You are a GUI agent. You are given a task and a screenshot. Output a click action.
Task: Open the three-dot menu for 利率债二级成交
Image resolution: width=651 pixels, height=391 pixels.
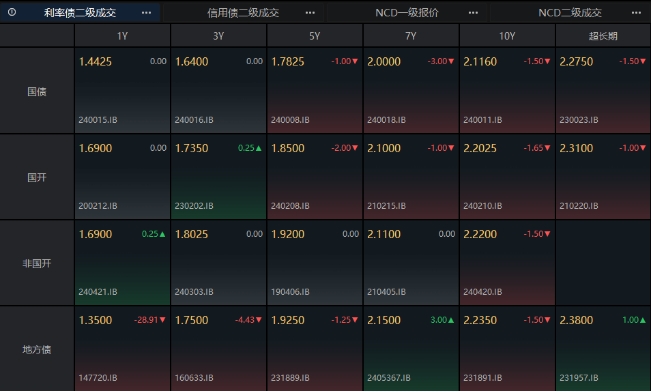point(146,12)
